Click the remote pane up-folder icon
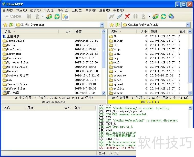This screenshot has width=194, height=157. click(x=118, y=25)
